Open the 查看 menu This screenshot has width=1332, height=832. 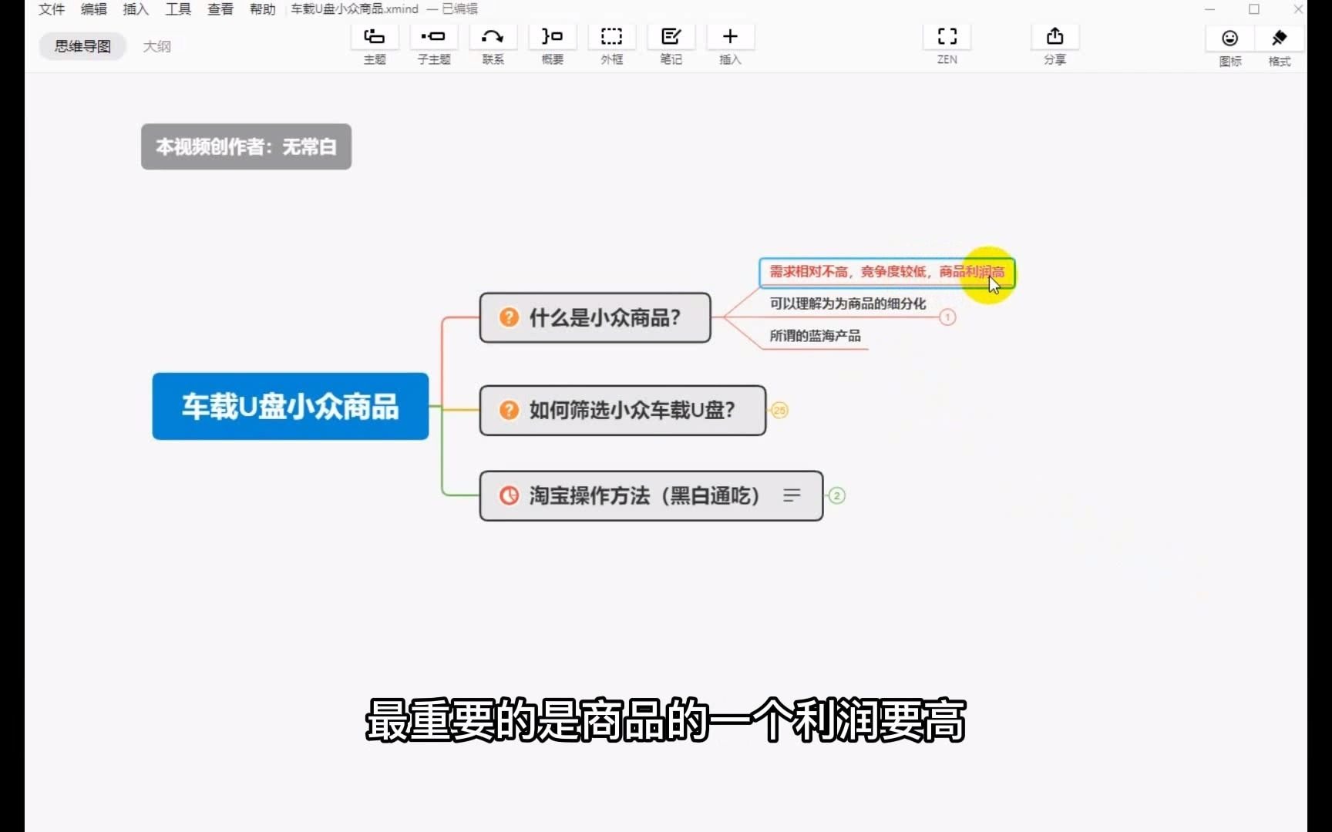point(220,9)
